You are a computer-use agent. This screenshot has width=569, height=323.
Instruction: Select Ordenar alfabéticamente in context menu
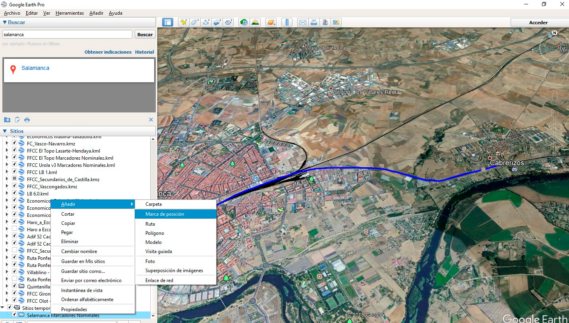click(93, 300)
